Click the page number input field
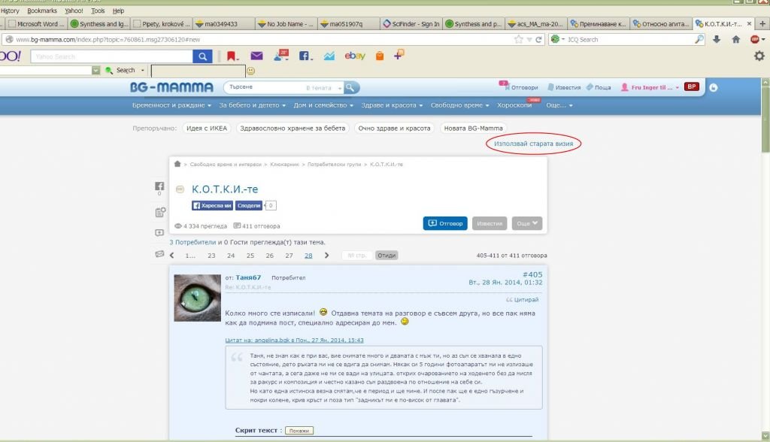The width and height of the screenshot is (770, 442). pyautogui.click(x=357, y=256)
